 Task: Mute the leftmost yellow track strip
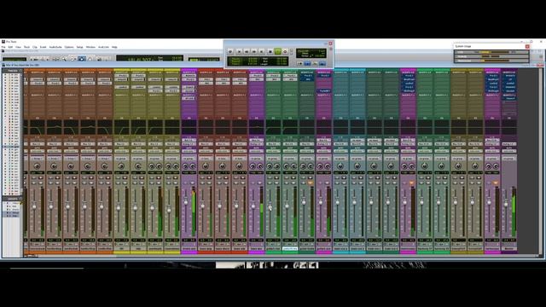[125, 182]
